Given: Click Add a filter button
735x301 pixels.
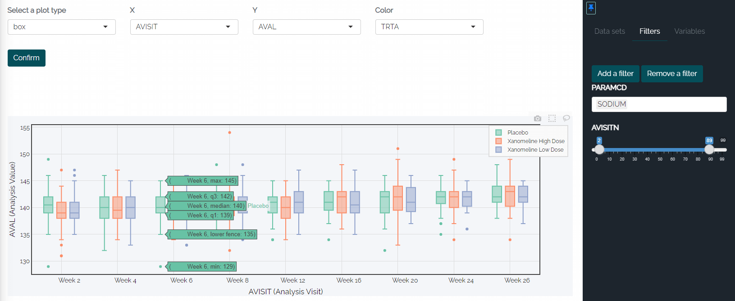Looking at the screenshot, I should click(616, 74).
